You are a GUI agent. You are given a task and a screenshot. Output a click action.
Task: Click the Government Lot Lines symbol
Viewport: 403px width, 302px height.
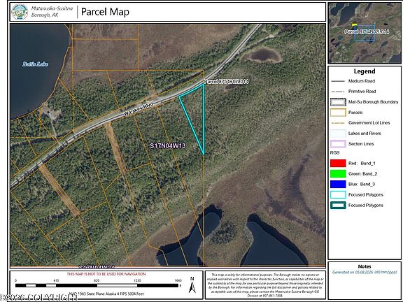click(338, 123)
